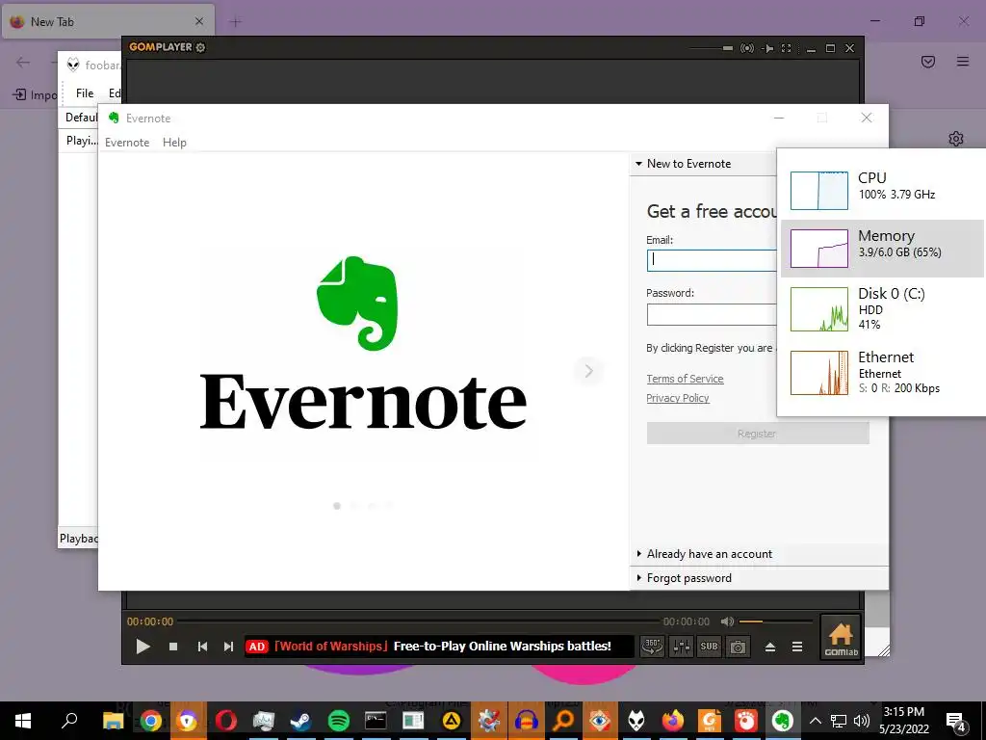The width and height of the screenshot is (986, 740).
Task: Adjust the GOM Player volume slider
Action: tap(775, 621)
